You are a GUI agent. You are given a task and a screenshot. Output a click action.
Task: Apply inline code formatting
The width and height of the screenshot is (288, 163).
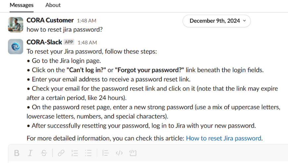(x=119, y=153)
